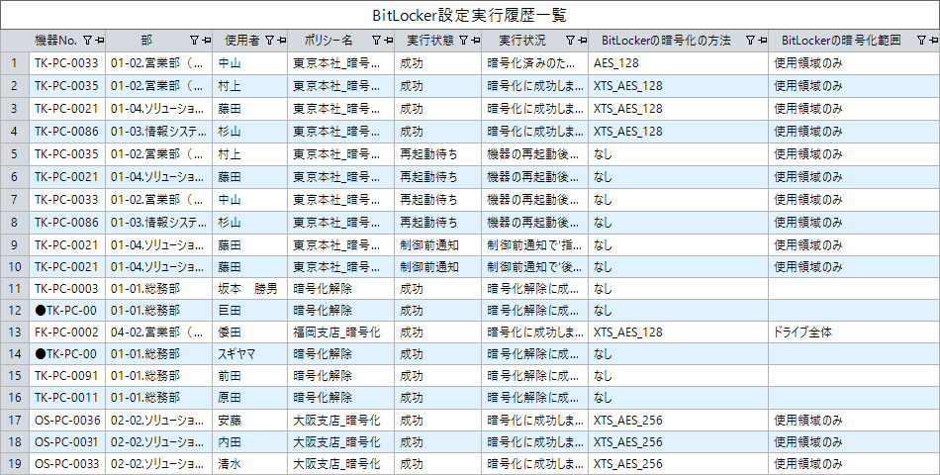This screenshot has width=940, height=475.
Task: Click 01-03.情報システ... cell in row 4
Action: (158, 132)
